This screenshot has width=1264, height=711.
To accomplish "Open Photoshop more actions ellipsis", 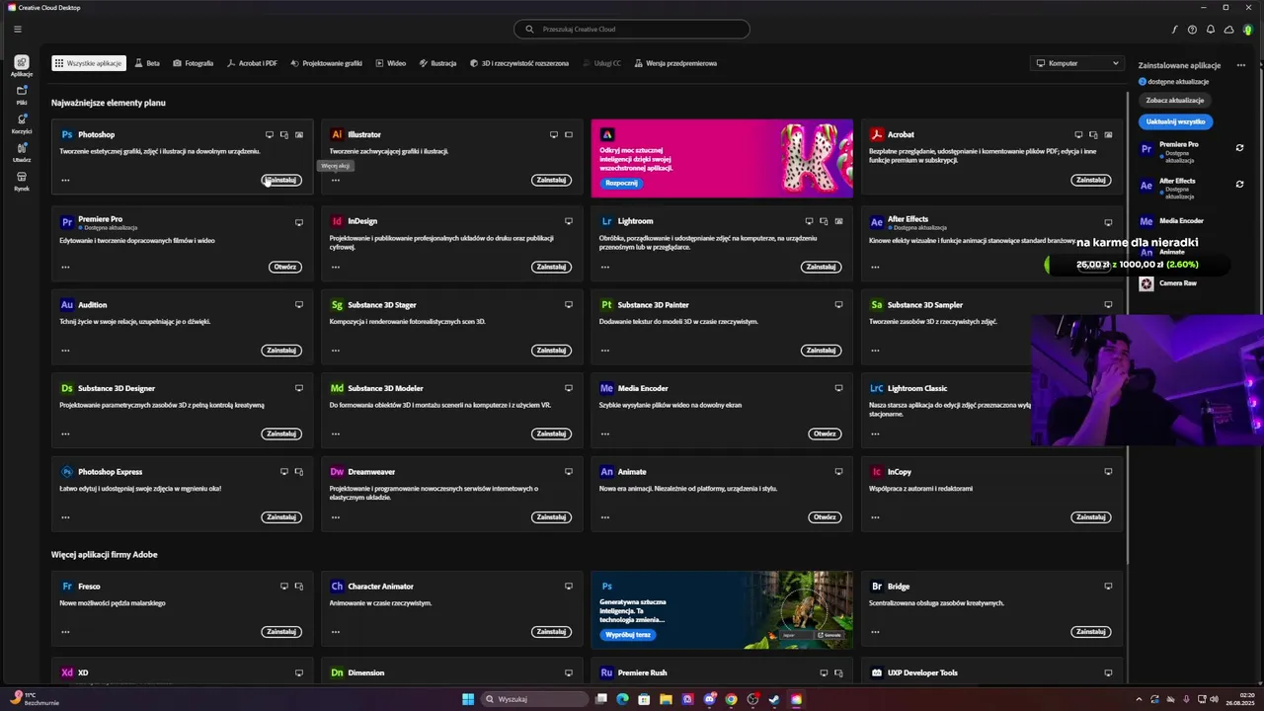I will click(65, 180).
